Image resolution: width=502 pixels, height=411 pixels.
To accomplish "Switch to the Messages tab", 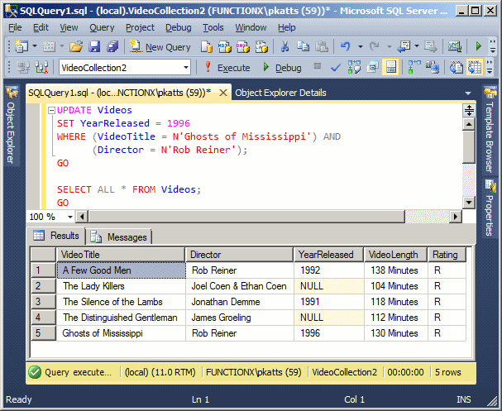I will tap(119, 237).
